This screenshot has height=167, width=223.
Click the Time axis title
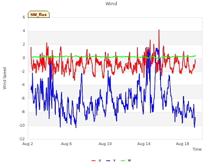[197, 149]
